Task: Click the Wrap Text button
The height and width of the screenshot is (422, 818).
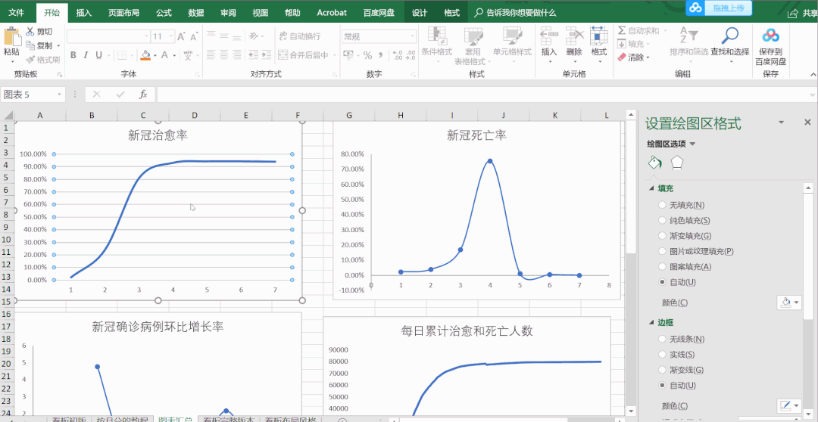Action: [x=299, y=36]
